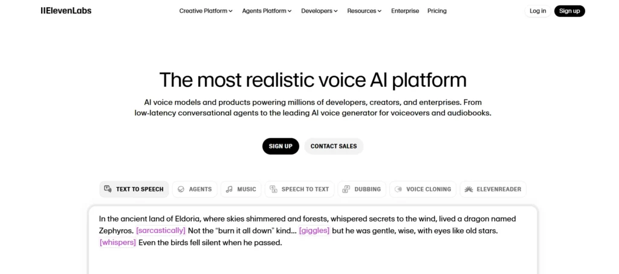The image size is (619, 274).
Task: Click the ElevenReader icon
Action: pyautogui.click(x=468, y=189)
